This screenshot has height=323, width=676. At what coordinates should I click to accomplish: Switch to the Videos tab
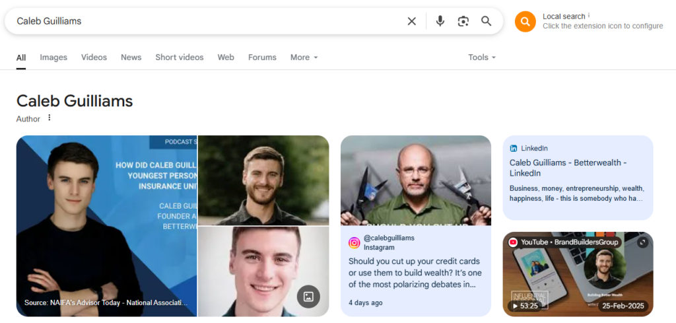[94, 57]
